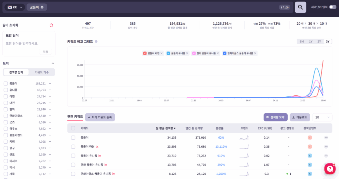Toggle the 제외단어 입력 switch

point(332,7)
